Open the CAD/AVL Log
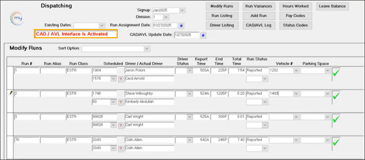This screenshot has height=160, width=365. (x=258, y=25)
